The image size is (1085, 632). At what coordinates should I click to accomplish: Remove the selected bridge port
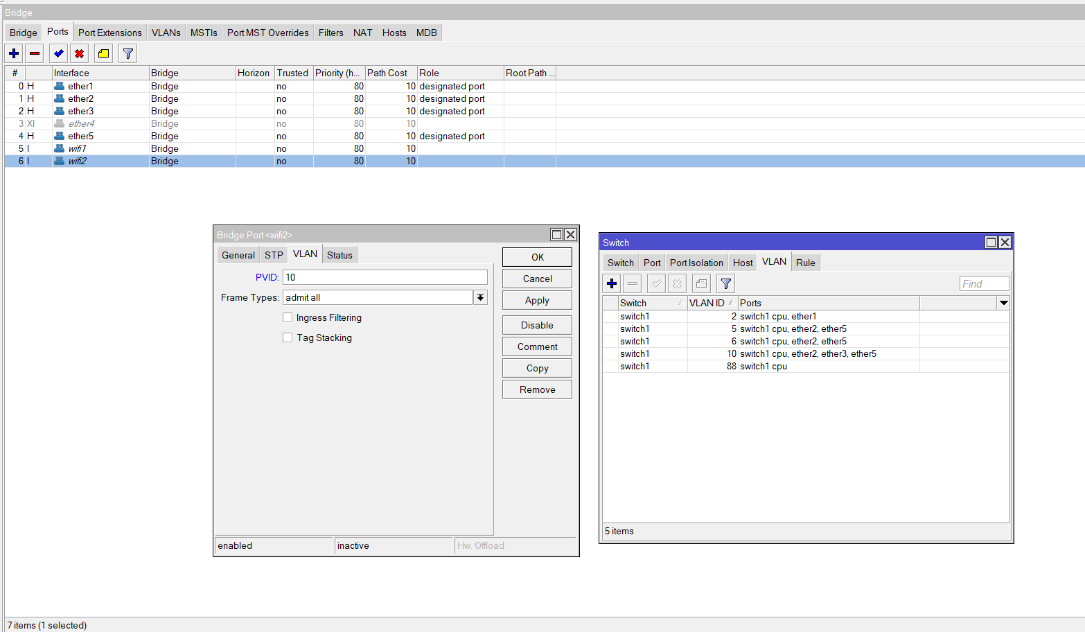tap(34, 53)
